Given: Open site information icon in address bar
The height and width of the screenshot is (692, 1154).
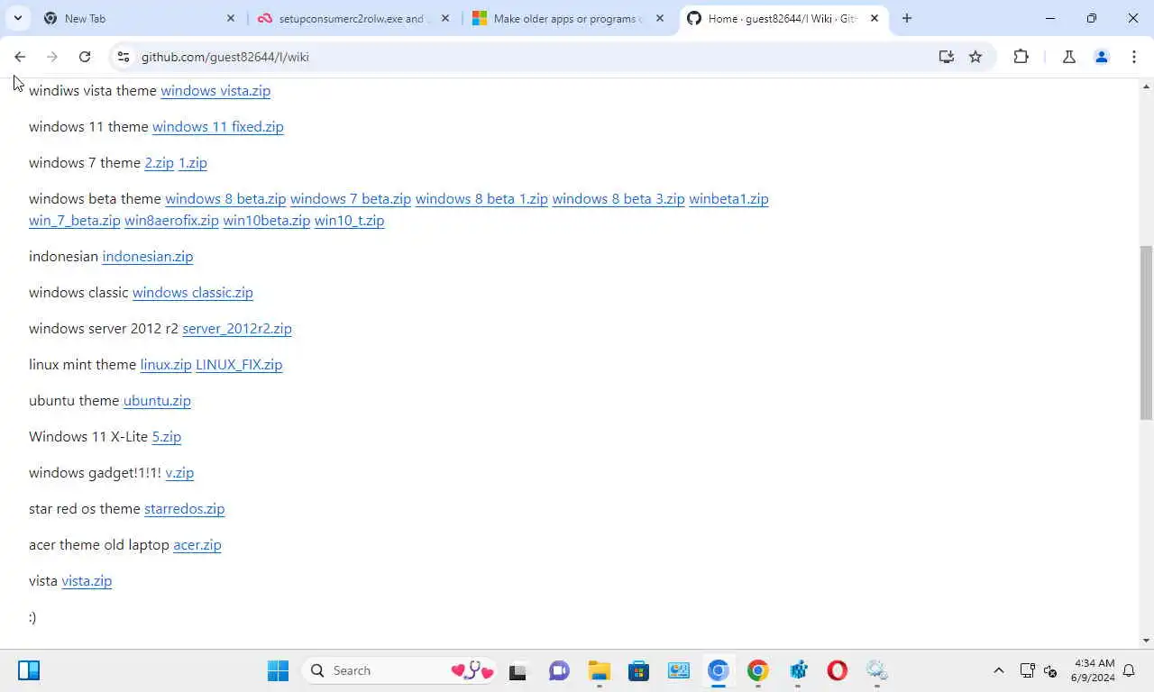Looking at the screenshot, I should click(x=124, y=57).
